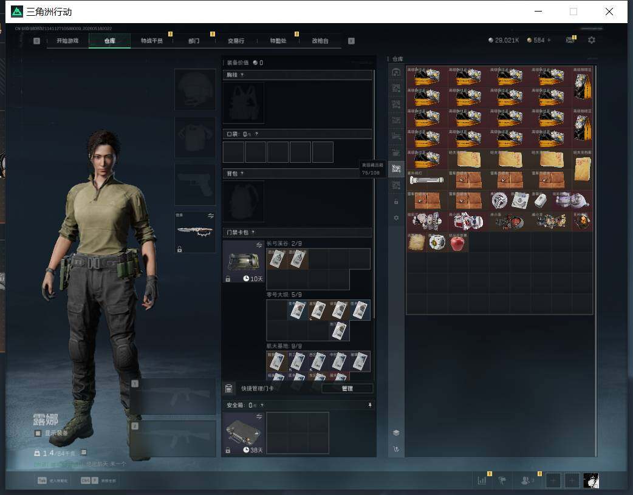Select the empty pistol slot
633x495 pixels.
click(195, 185)
